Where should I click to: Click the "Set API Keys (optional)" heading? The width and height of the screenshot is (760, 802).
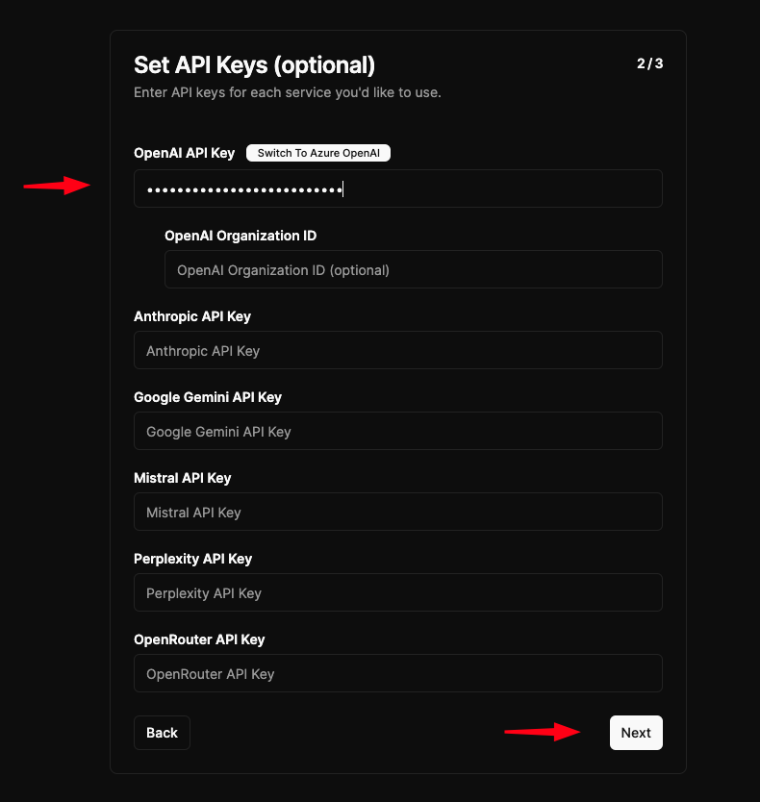pyautogui.click(x=254, y=65)
